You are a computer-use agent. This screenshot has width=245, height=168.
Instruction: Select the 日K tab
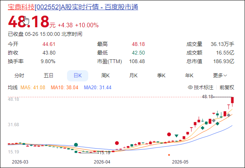tap(78, 76)
